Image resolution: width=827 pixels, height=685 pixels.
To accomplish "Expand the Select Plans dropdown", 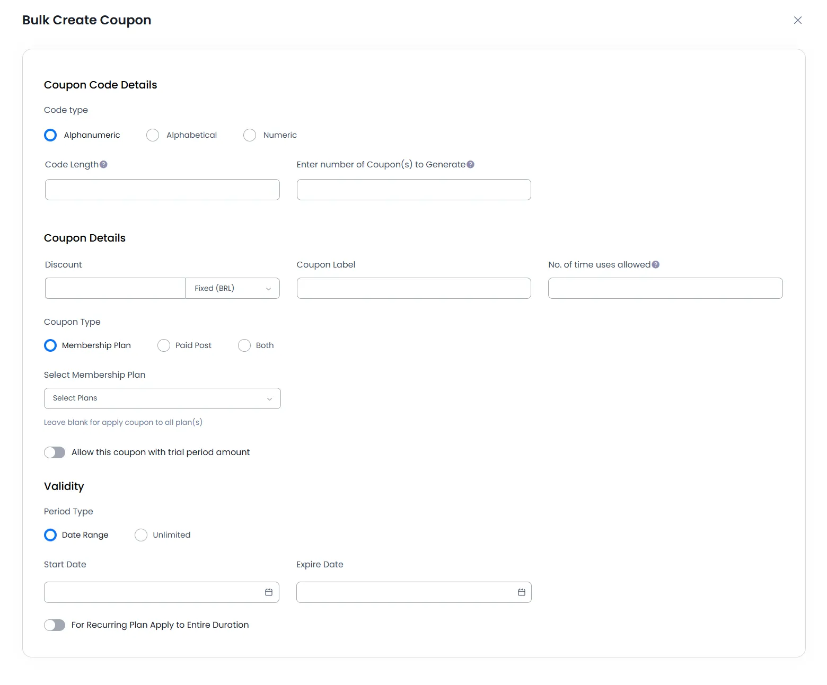I will point(162,398).
